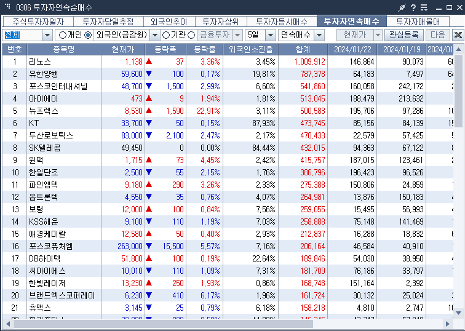This screenshot has width=465, height=331.
Task: Expand the 외국인(금감원) dropdown arrow
Action: click(154, 35)
